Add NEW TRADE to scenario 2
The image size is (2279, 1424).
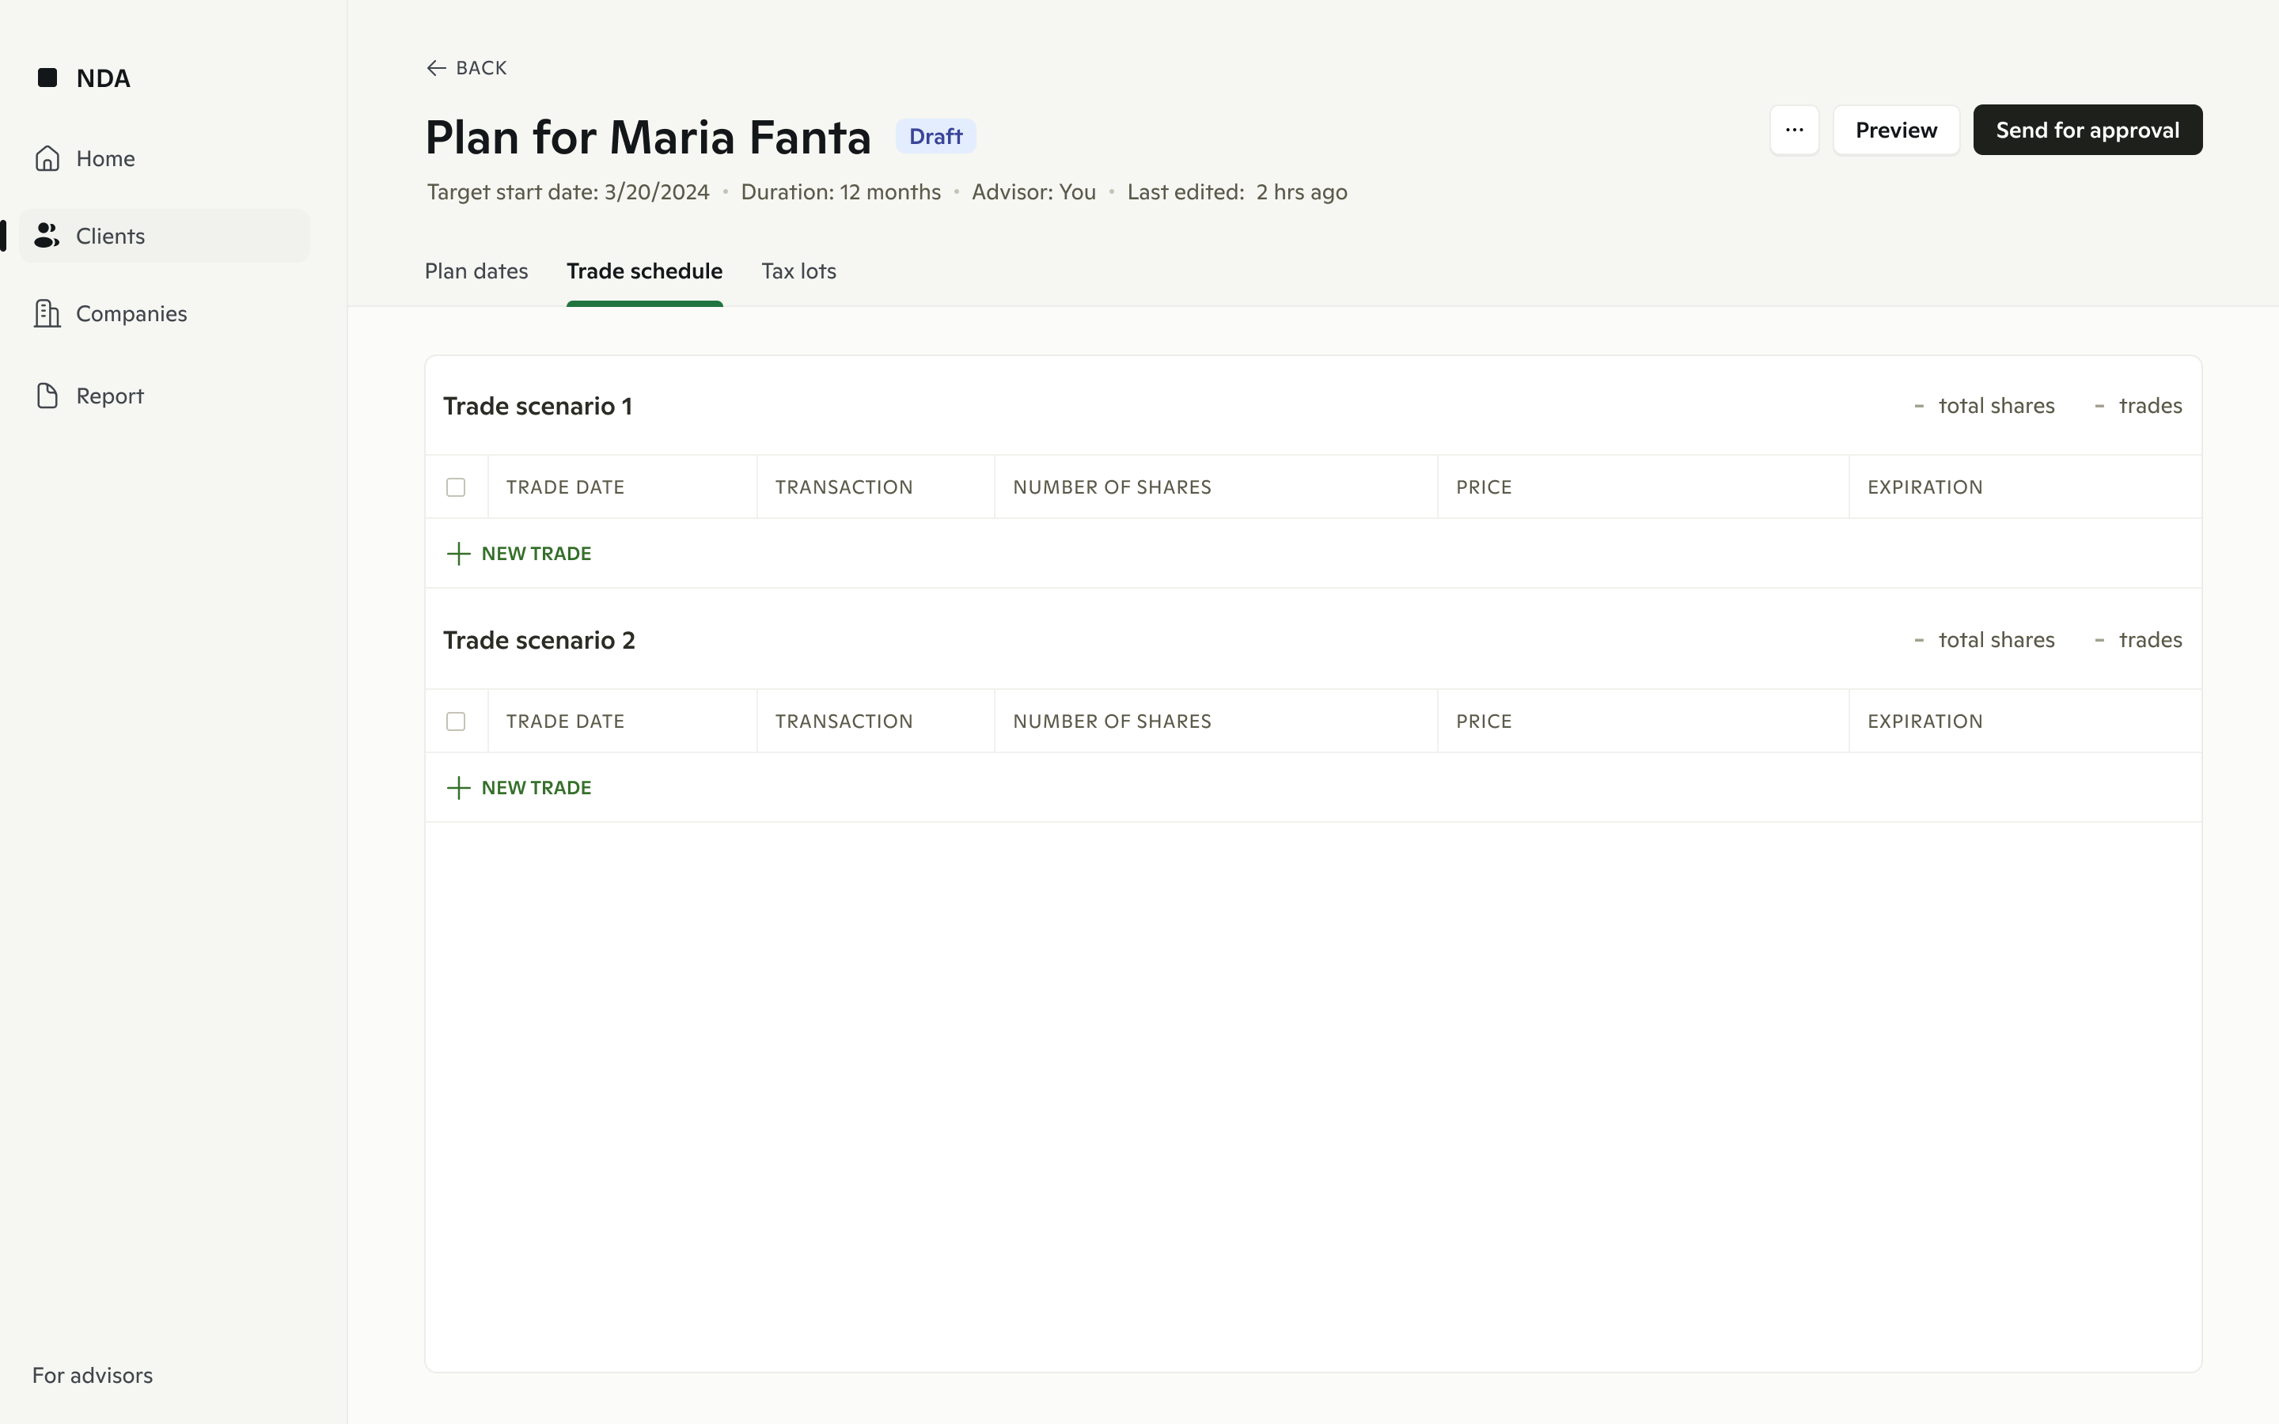[536, 787]
